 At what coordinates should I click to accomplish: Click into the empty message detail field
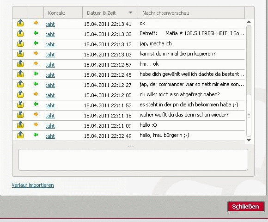pyautogui.click(x=133, y=160)
